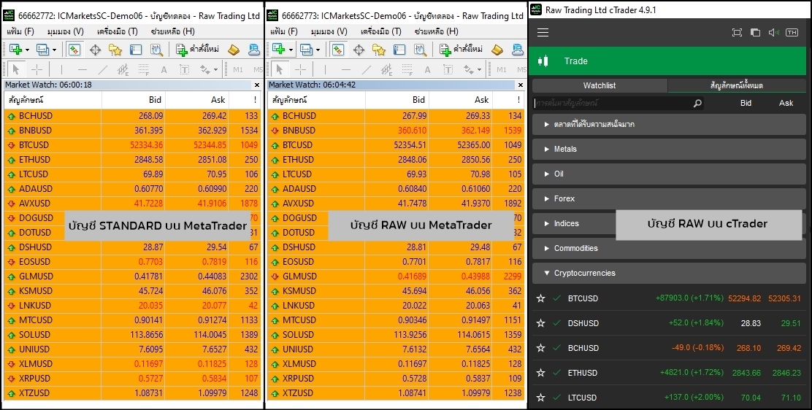Screen dimensions: 812x410
Task: Open new chart icon in 66662773 window
Action: coord(279,50)
